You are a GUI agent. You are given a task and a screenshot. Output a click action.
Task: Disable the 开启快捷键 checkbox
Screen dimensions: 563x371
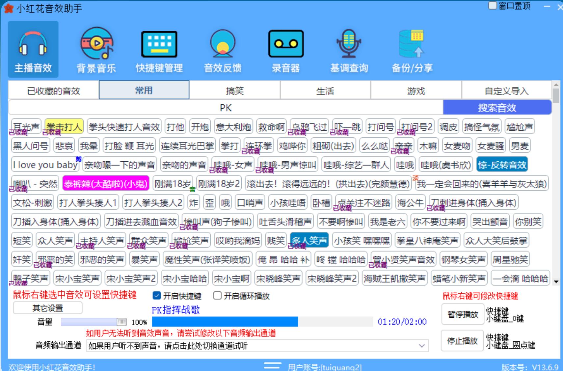[156, 296]
